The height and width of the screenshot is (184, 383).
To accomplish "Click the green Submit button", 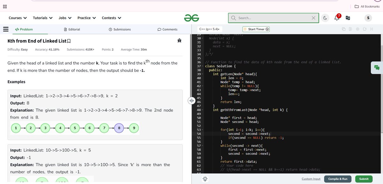I will click(364, 179).
